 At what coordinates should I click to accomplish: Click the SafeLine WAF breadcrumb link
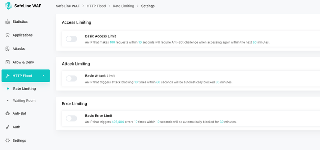68,6
